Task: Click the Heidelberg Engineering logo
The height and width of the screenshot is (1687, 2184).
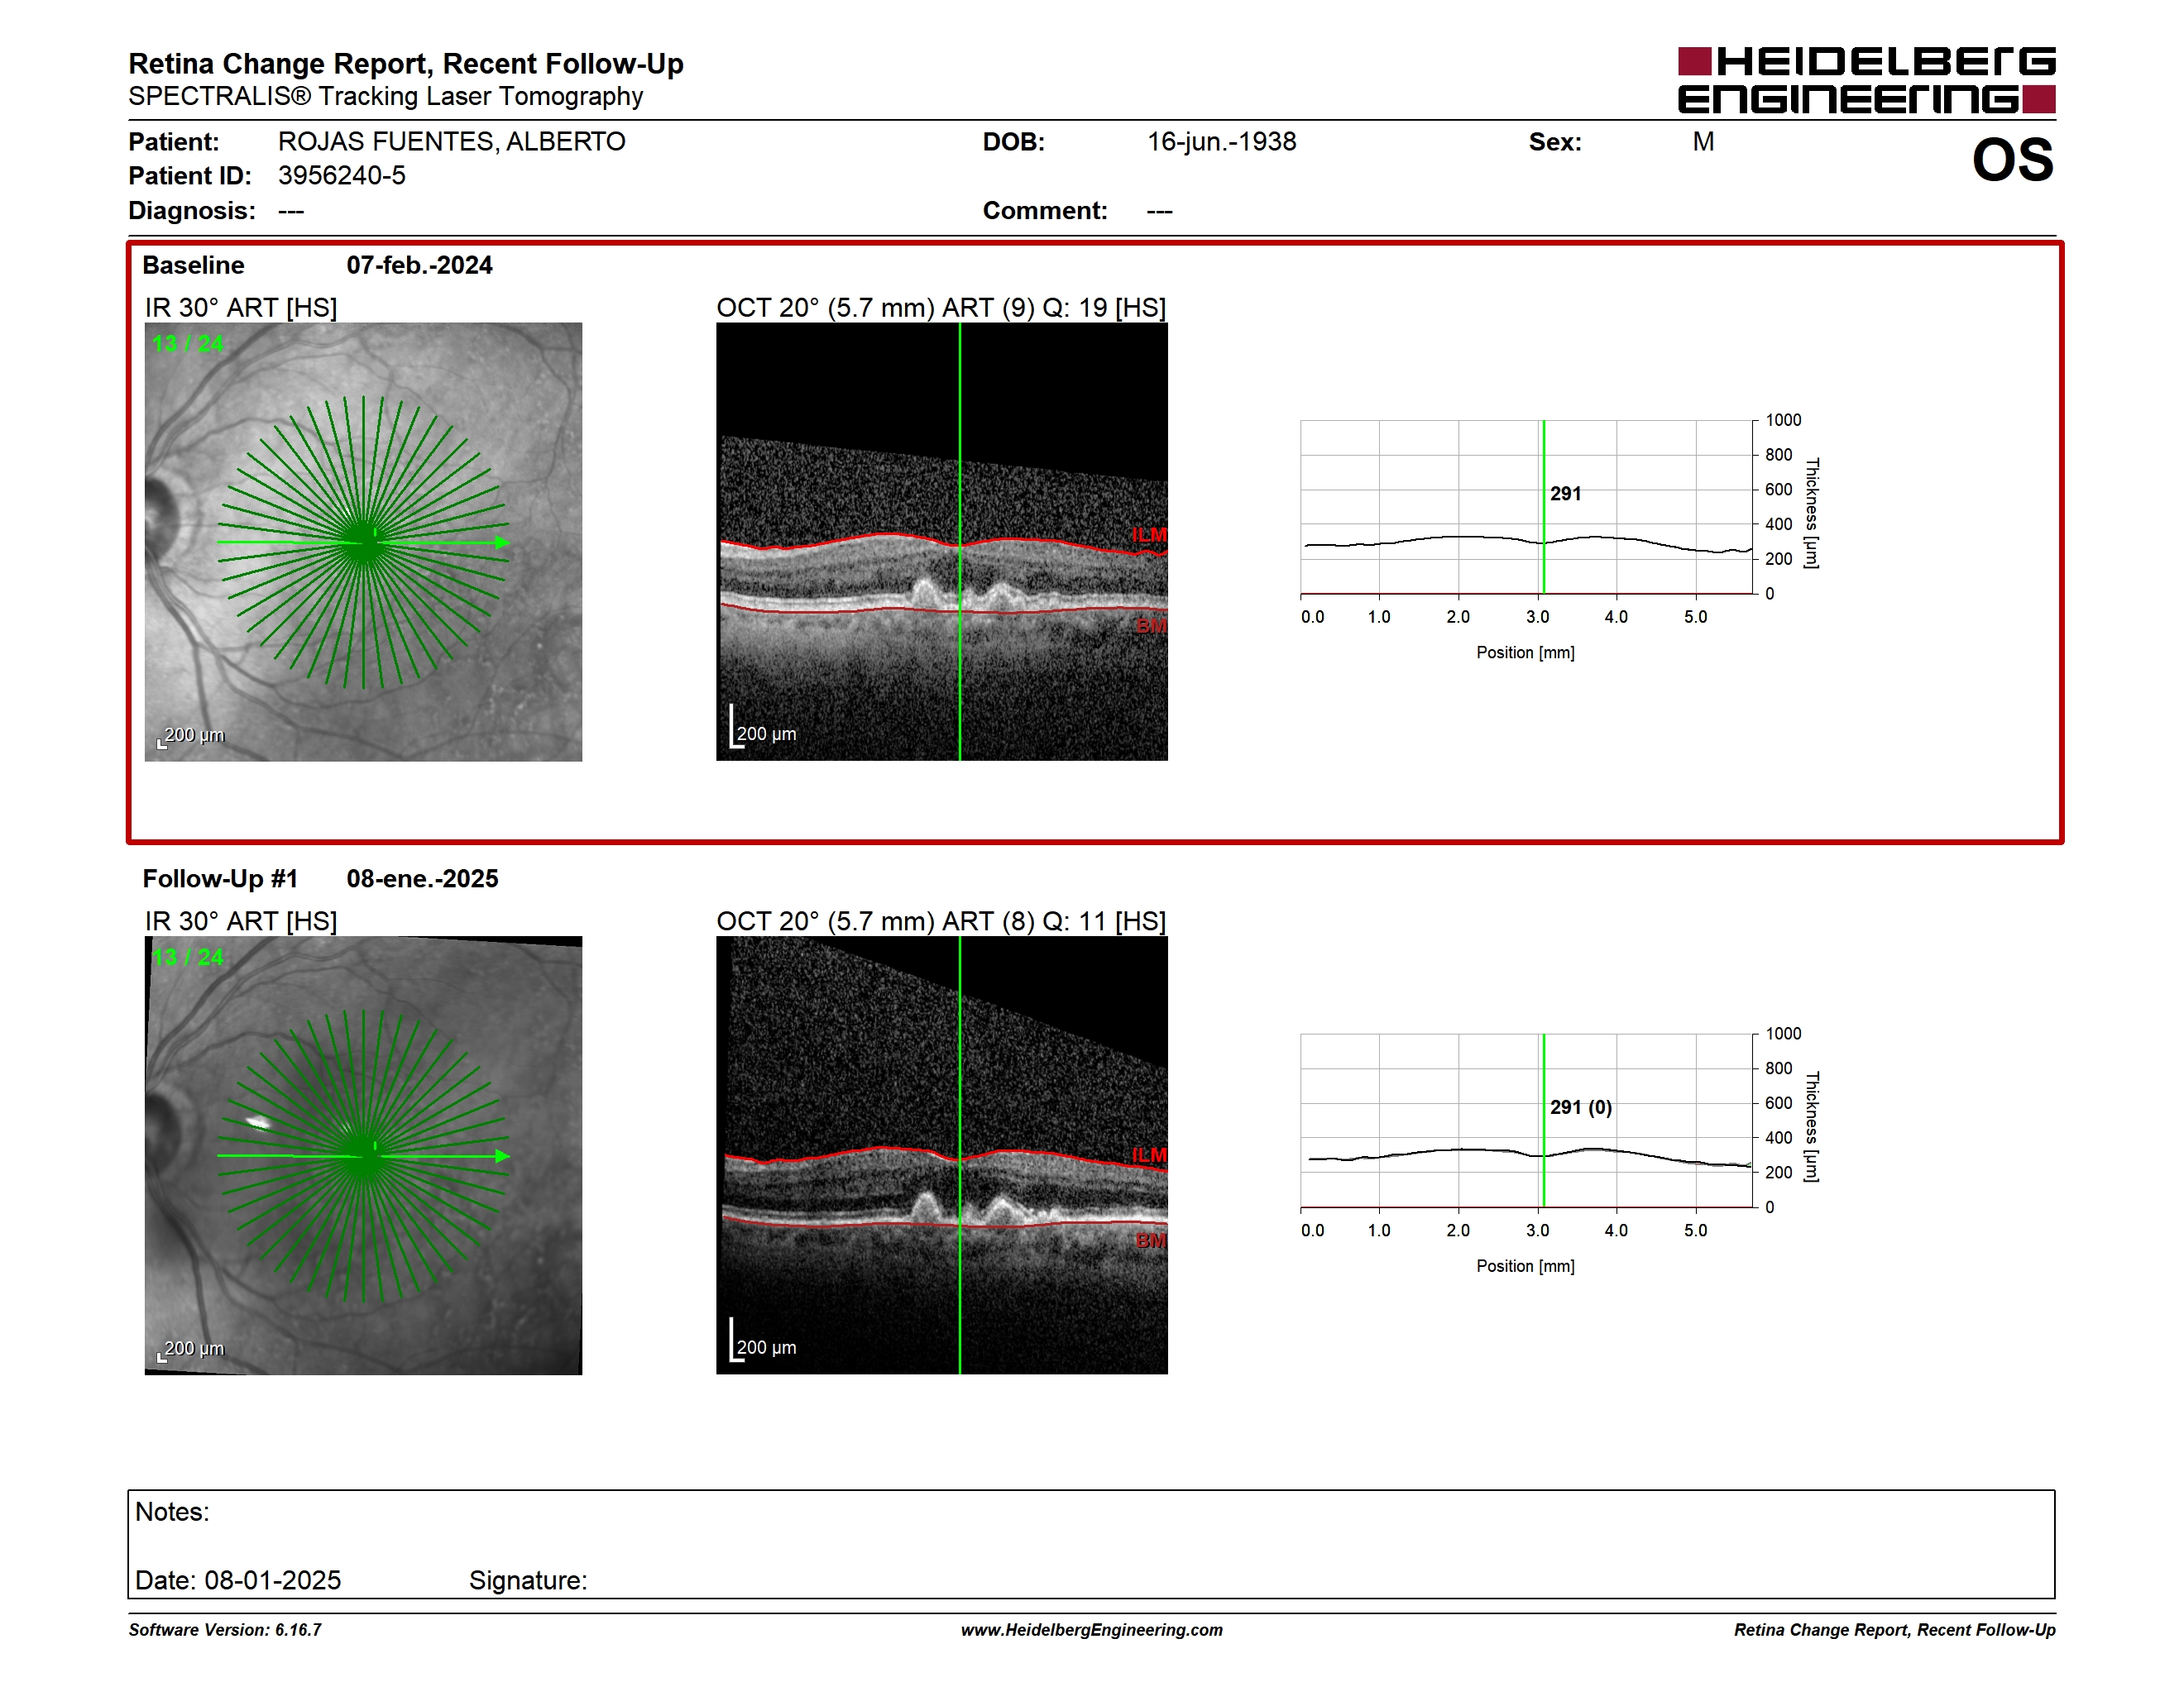Action: tap(1866, 80)
